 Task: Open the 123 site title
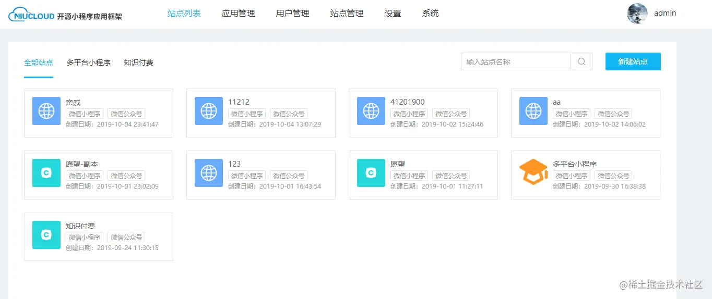tap(234, 164)
